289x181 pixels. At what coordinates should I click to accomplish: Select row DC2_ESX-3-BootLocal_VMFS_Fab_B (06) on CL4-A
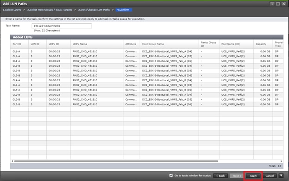[x=147, y=90]
